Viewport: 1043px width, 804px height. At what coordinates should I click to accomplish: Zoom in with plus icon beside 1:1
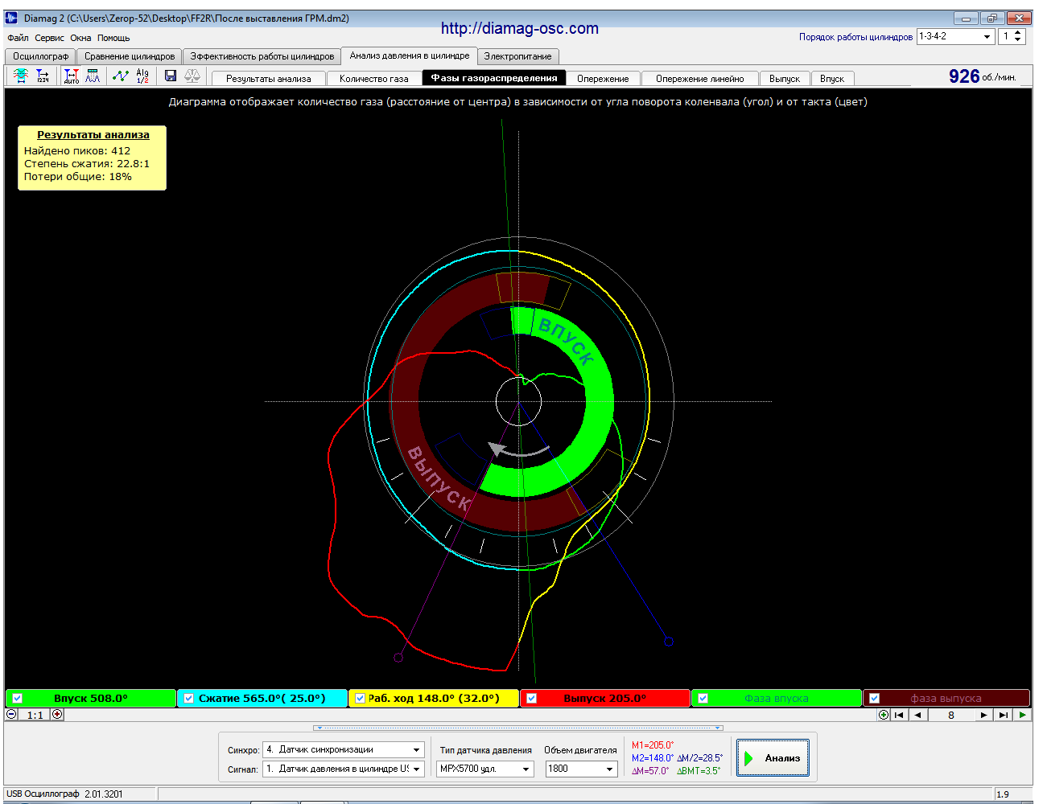[x=57, y=714]
